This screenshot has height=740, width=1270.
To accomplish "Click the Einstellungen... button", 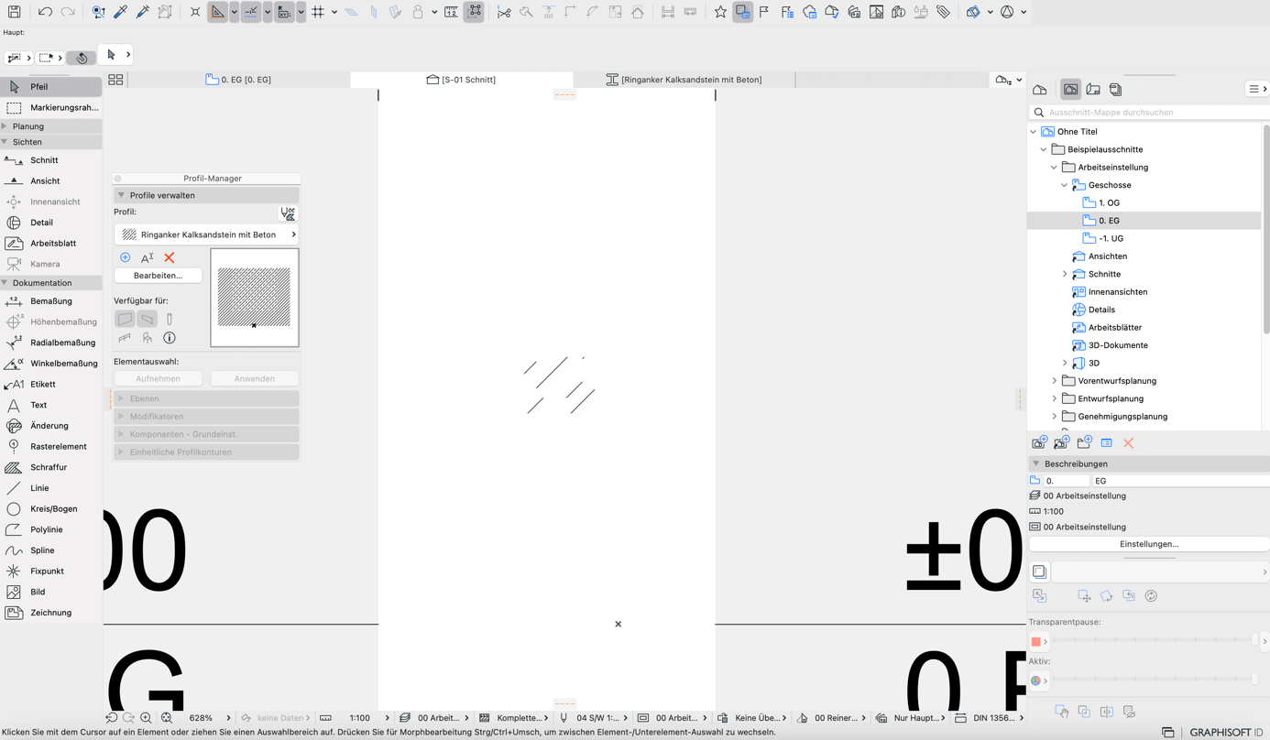I will [1148, 544].
